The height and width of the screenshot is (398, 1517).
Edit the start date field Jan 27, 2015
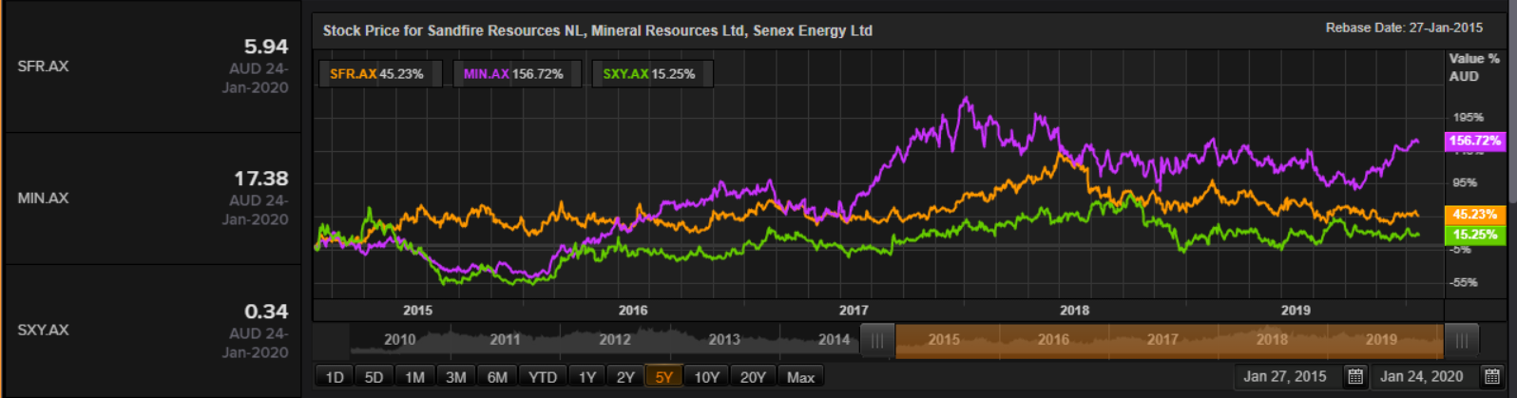(1285, 376)
